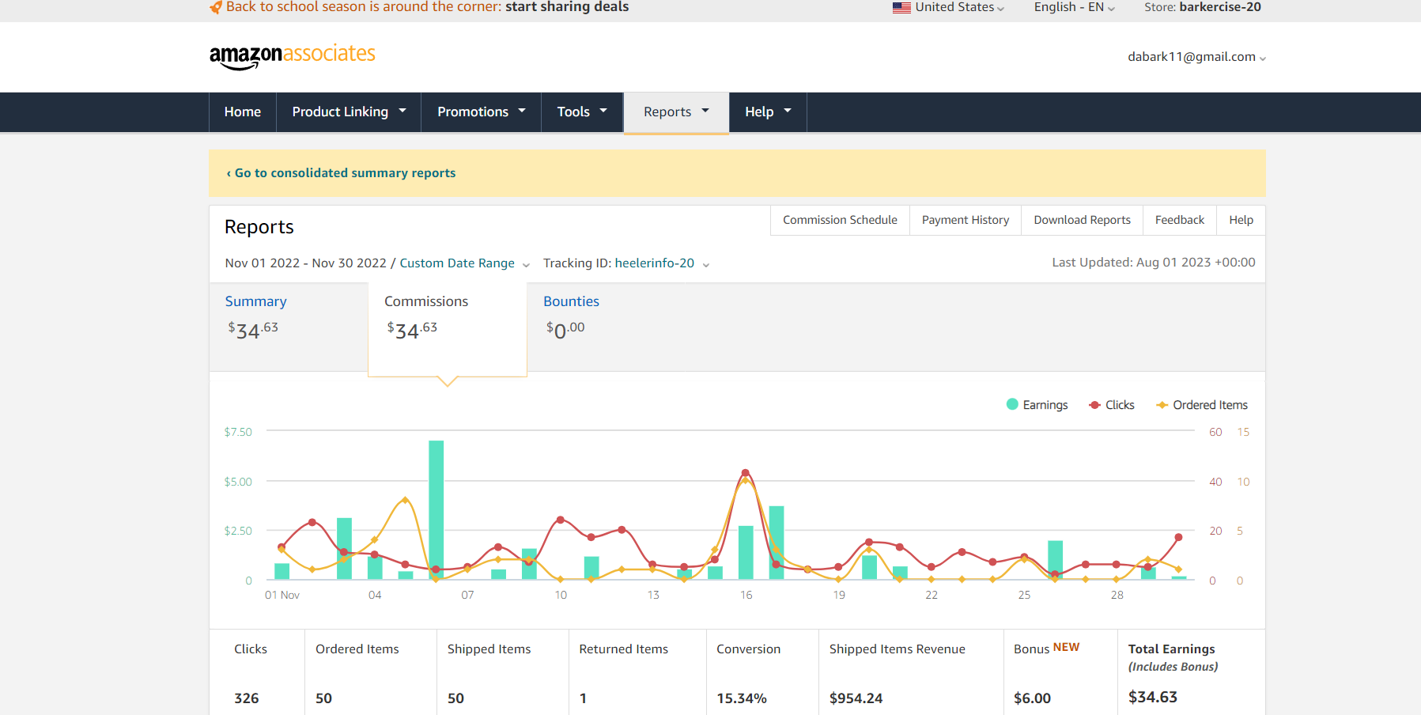Click the Amazon Associates logo
Image resolution: width=1421 pixels, height=715 pixels.
292,56
